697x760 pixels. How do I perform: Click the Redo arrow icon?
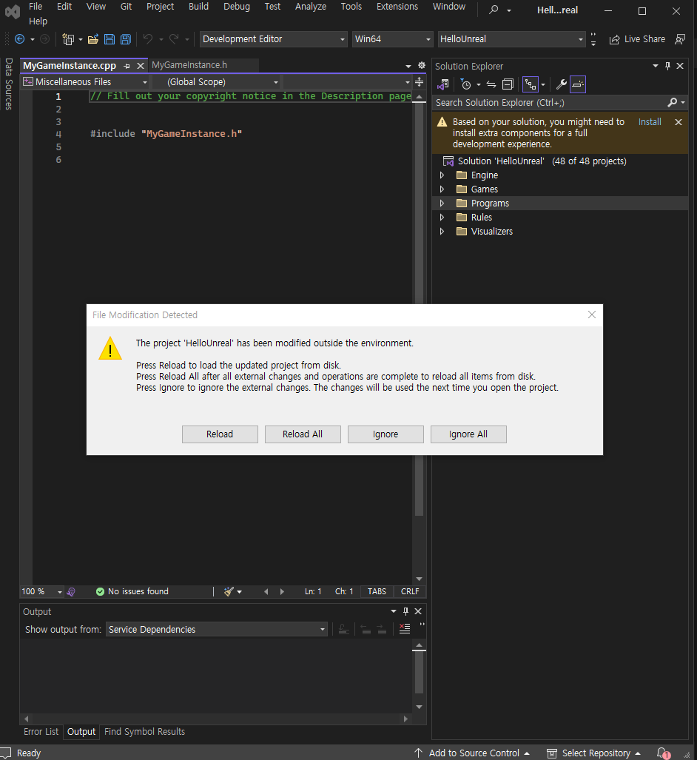174,39
